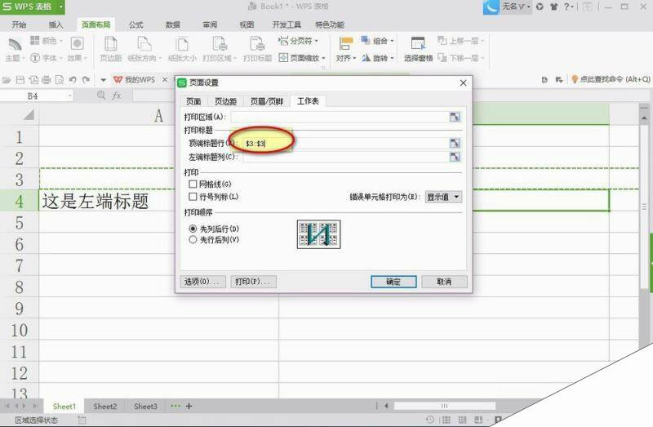Select the 先列后行 radio button
The height and width of the screenshot is (427, 653).
(193, 229)
